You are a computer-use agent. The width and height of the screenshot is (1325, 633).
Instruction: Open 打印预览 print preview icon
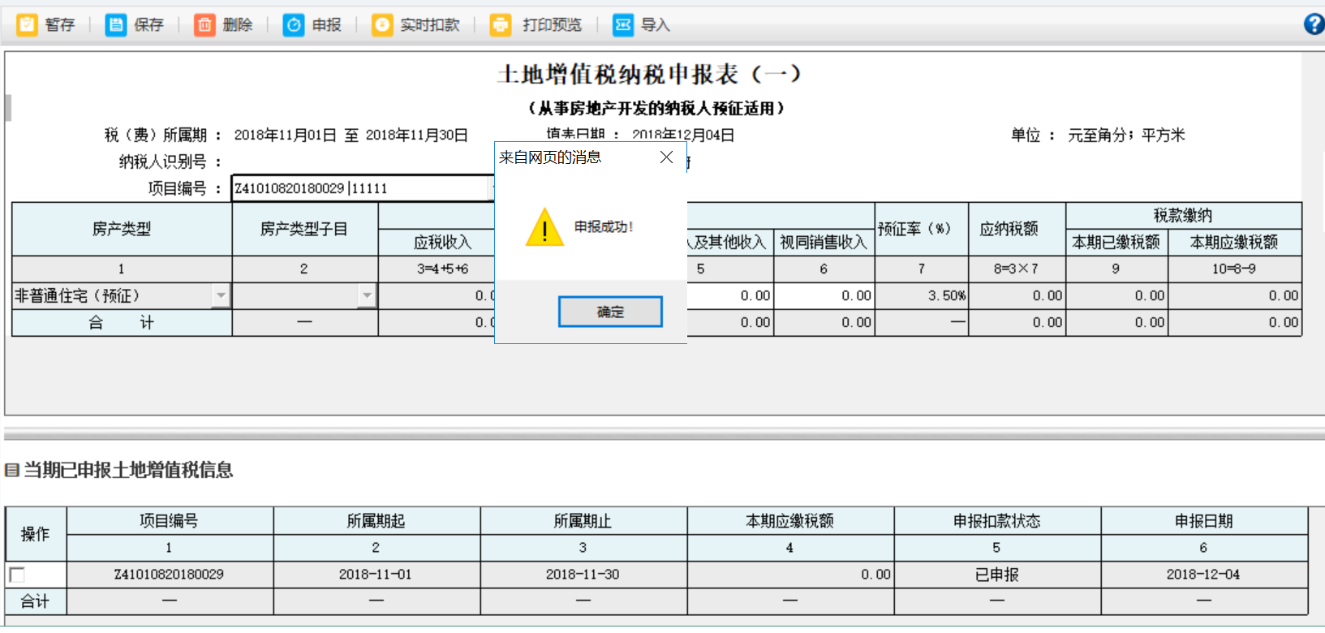click(501, 25)
